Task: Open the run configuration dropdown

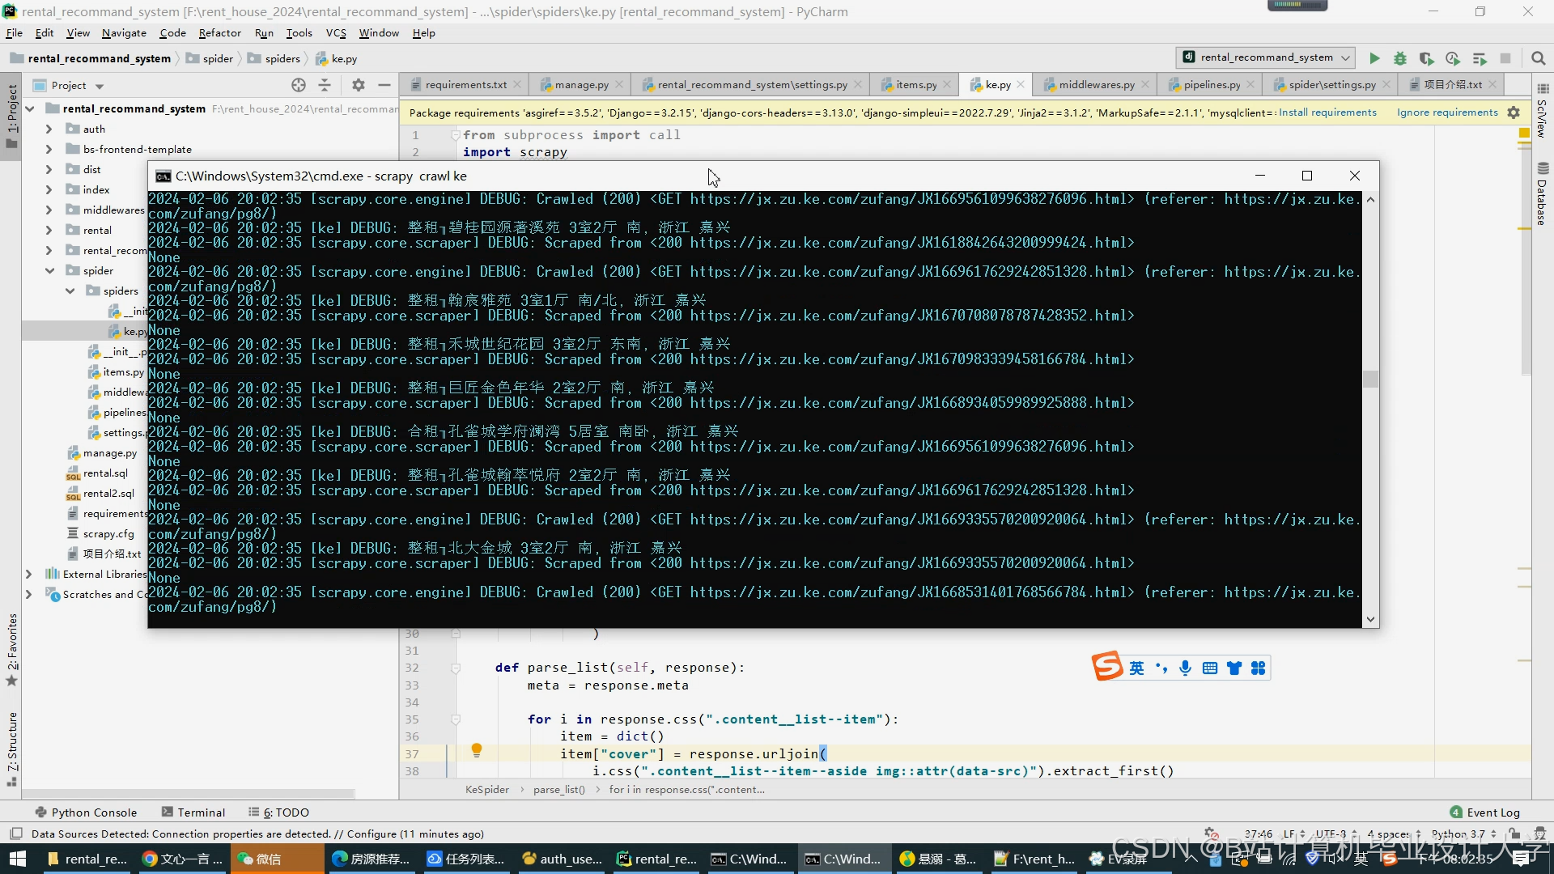Action: 1345,57
